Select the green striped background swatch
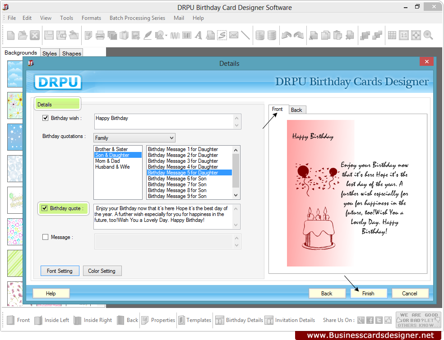This screenshot has height=340, width=444. 15,263
